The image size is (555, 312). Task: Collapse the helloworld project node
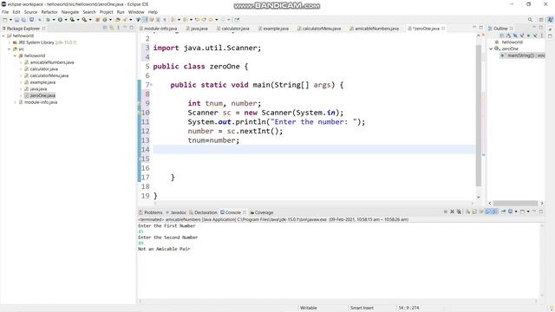pyautogui.click(x=3, y=36)
